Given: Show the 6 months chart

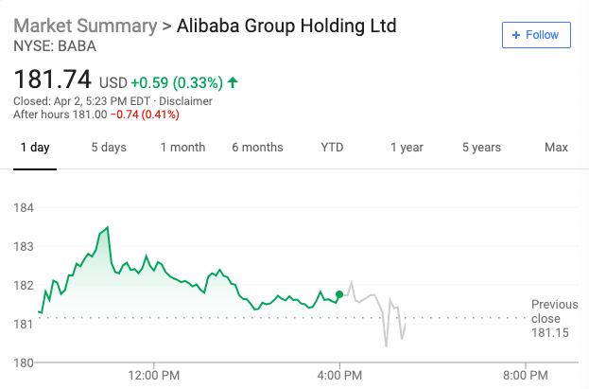Looking at the screenshot, I should click(257, 148).
